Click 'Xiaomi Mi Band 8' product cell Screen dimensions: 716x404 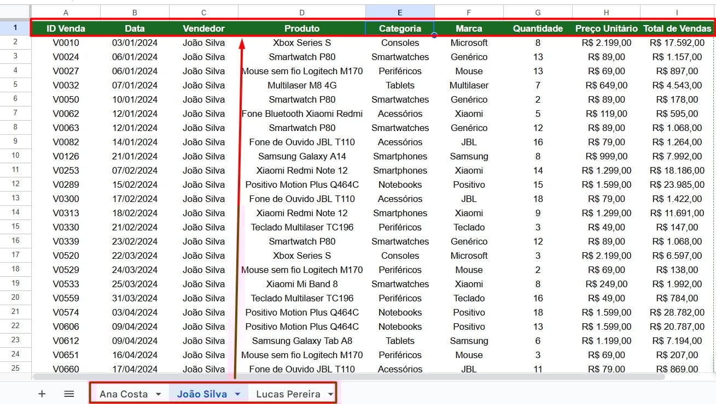(302, 284)
